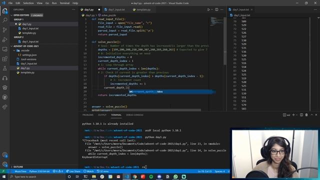This screenshot has height=180, width=320.
Task: Switch to day1_input.txt tab in left group
Action: pos(116,9)
